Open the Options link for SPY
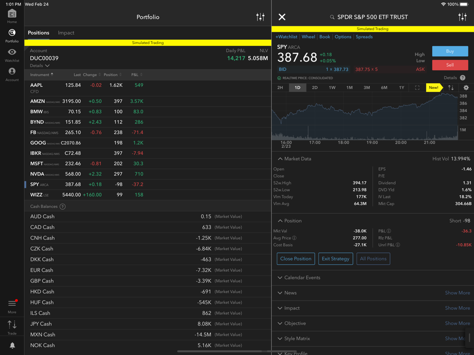 [x=343, y=36]
